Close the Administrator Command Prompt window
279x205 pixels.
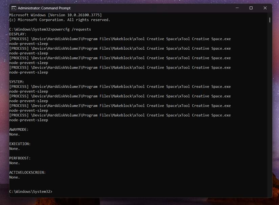(265, 8)
